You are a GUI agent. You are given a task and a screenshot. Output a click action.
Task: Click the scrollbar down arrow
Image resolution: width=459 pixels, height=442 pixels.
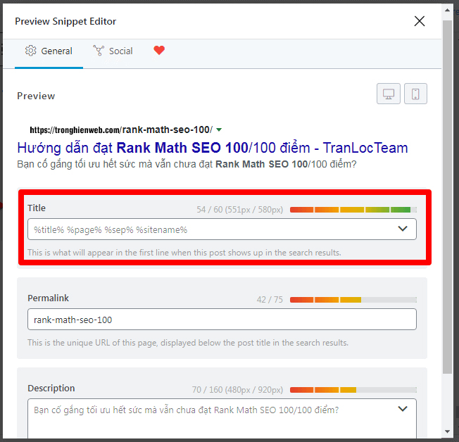click(447, 431)
